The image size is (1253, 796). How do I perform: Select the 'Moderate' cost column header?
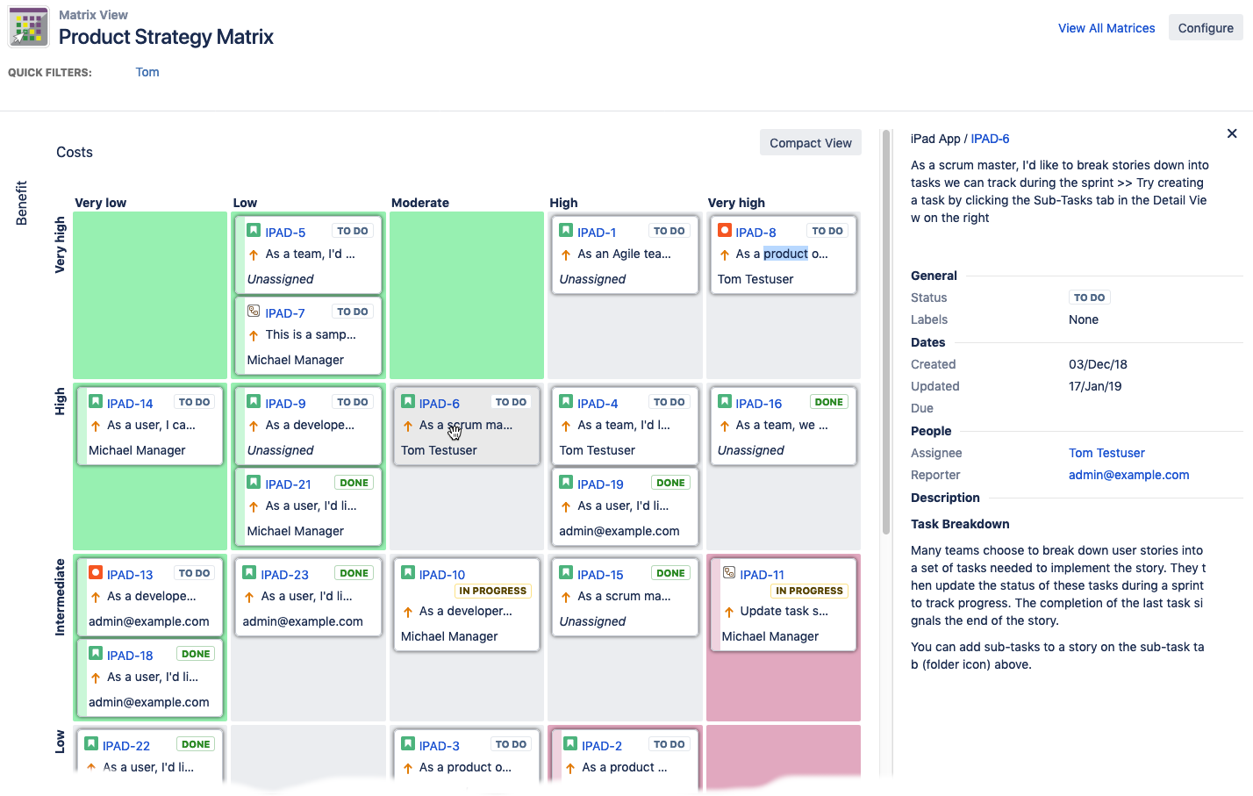pyautogui.click(x=420, y=203)
